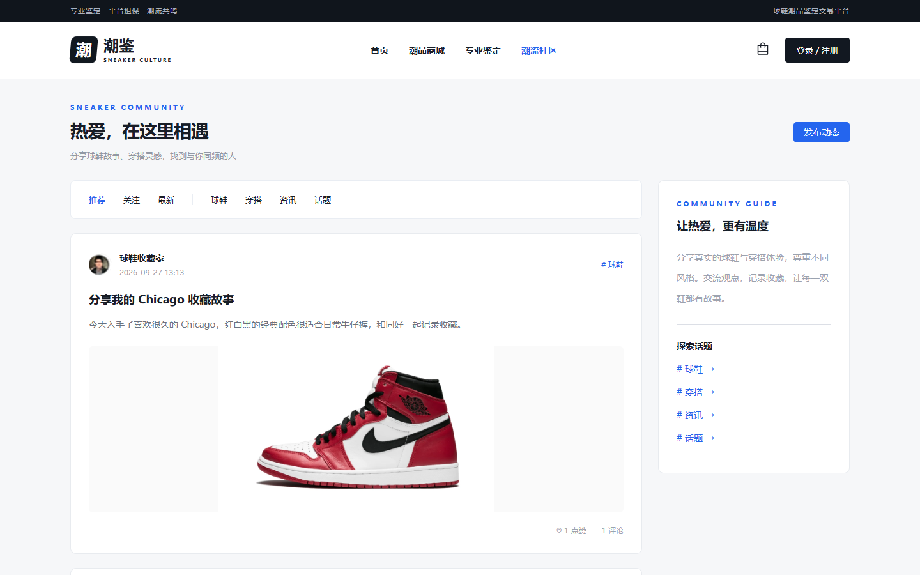Switch to the 关注 tab

pos(132,200)
